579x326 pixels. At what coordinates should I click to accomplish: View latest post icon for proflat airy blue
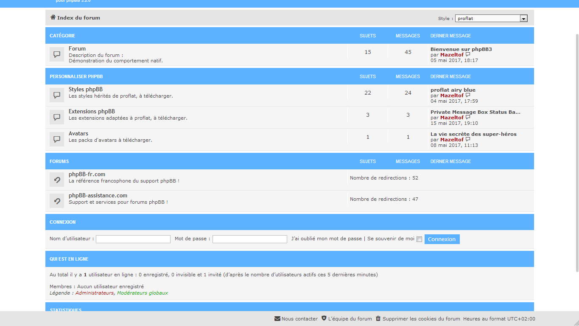[x=468, y=96]
